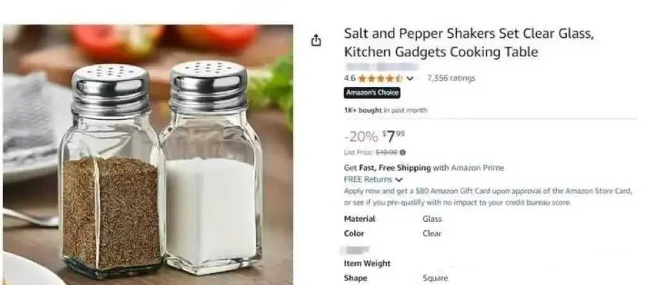Click the share icon beside product image
This screenshot has height=285, width=647.
tap(316, 40)
